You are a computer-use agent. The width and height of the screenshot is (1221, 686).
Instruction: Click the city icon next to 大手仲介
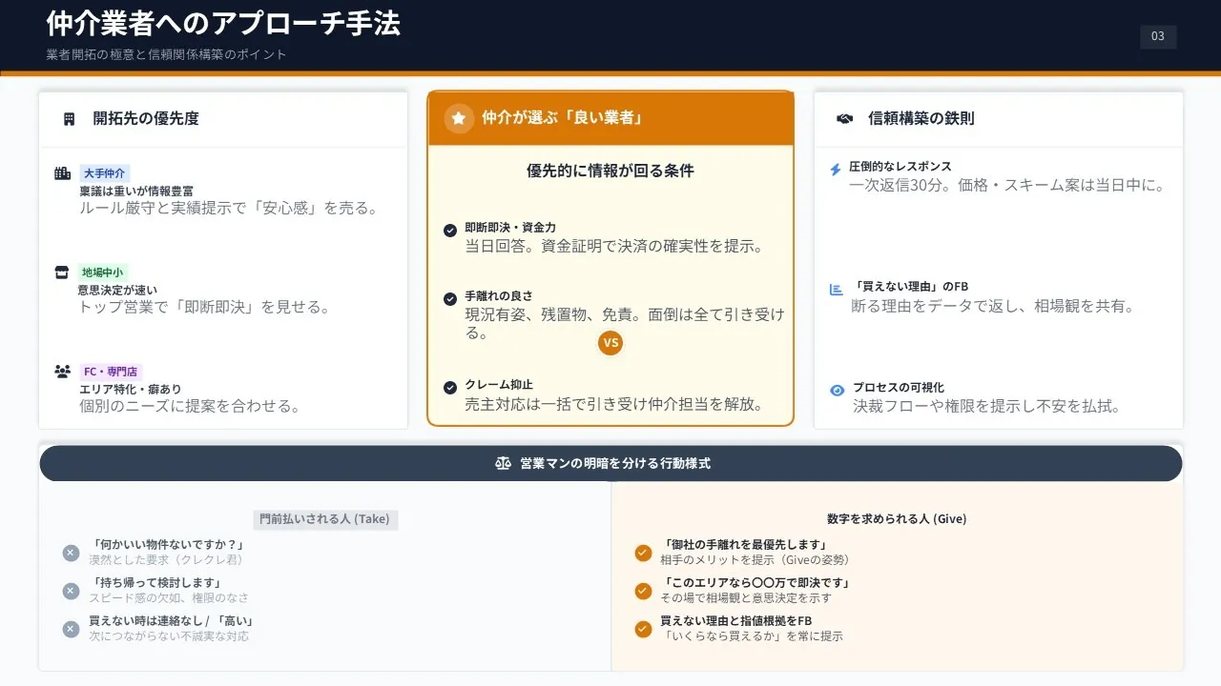click(x=63, y=173)
